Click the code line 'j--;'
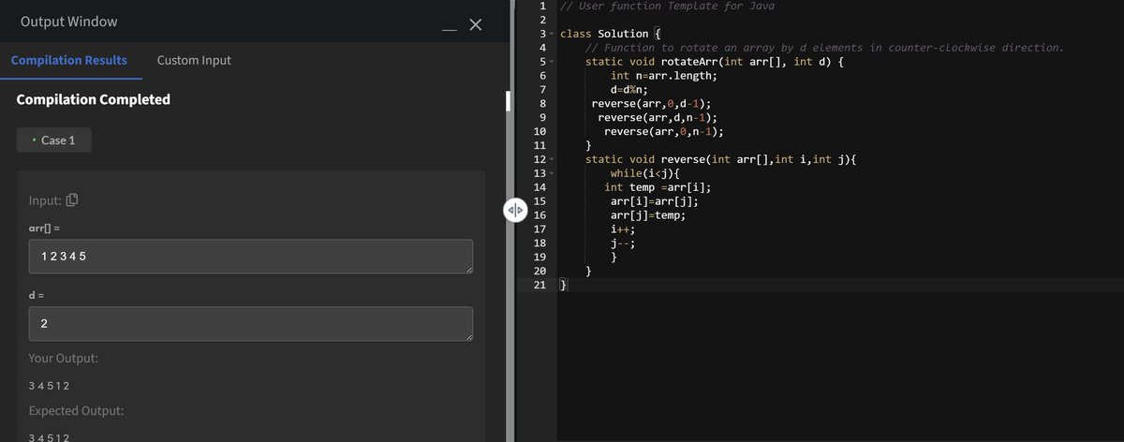1124x442 pixels. coord(623,243)
